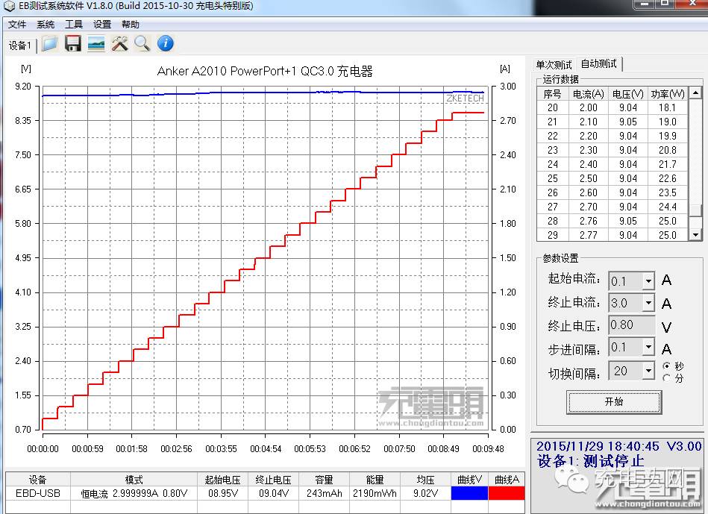Select row 25 in run data table
This screenshot has width=708, height=514.
[613, 178]
